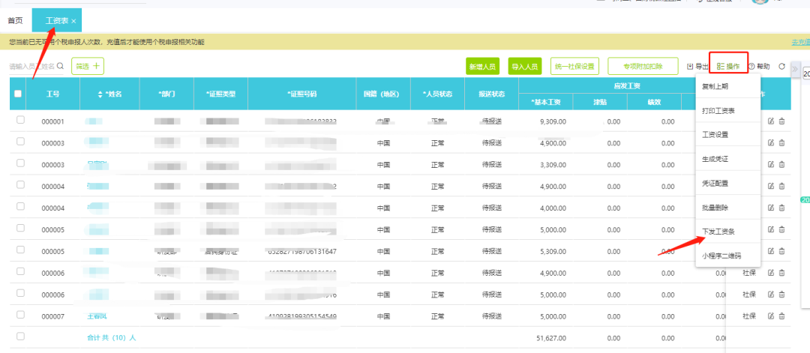
Task: Click the search magnifier icon beside name field
Action: (60, 67)
